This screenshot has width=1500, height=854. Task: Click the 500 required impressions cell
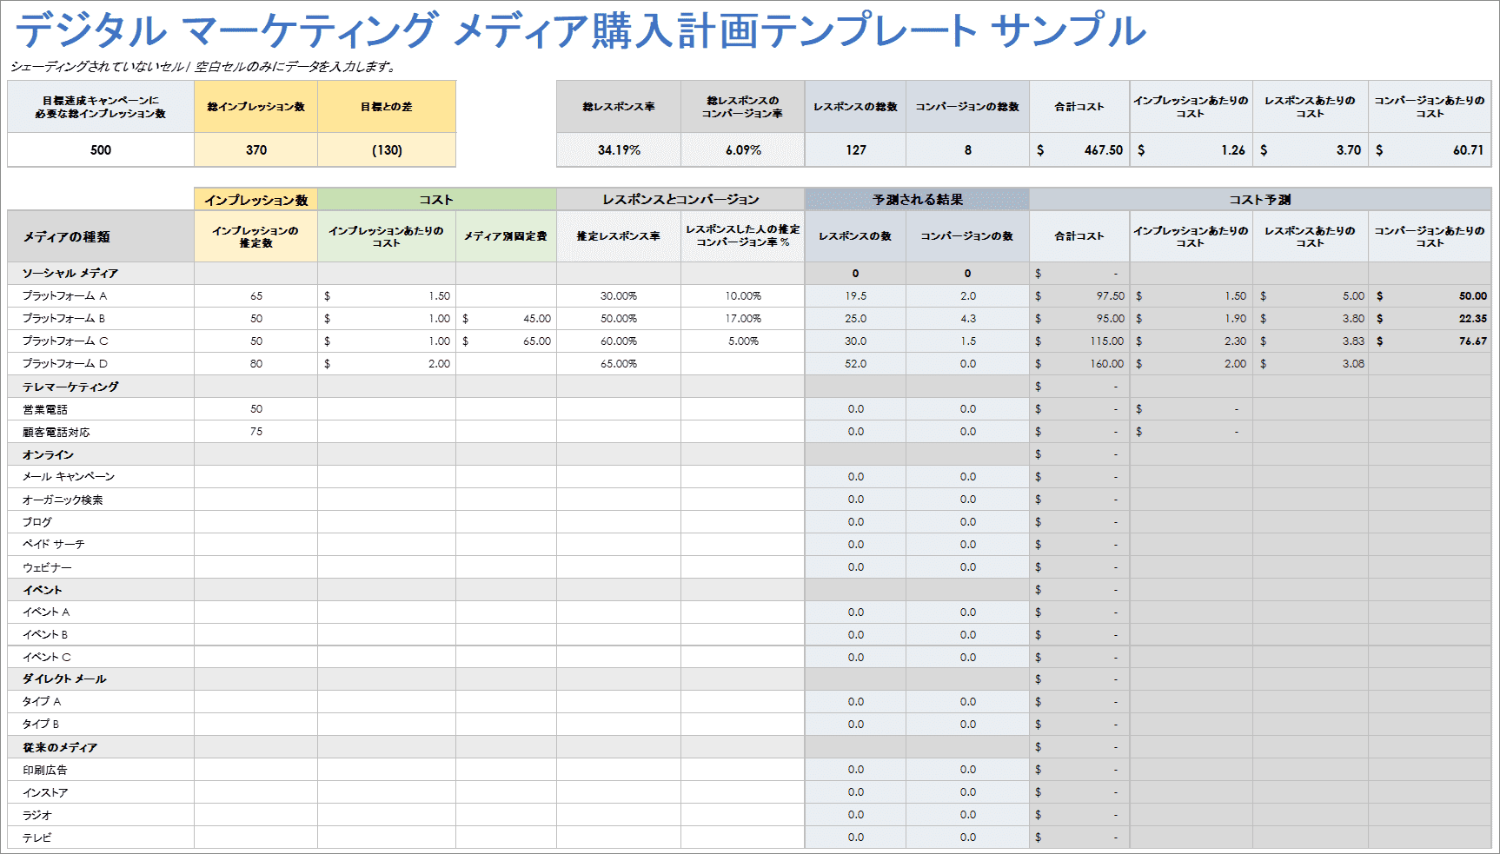pos(101,149)
